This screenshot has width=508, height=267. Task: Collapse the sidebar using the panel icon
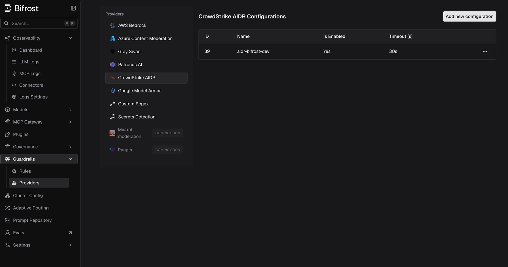point(73,8)
